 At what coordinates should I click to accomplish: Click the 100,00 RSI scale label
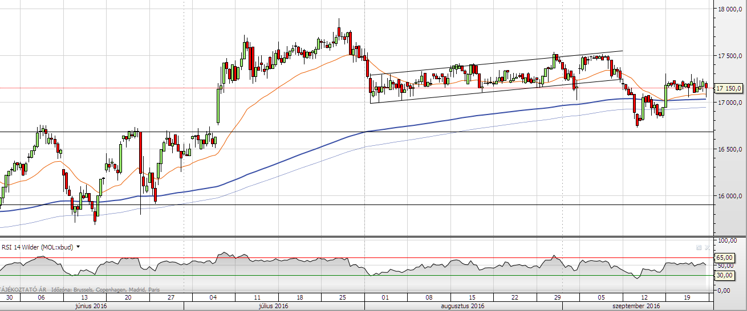[x=726, y=240]
